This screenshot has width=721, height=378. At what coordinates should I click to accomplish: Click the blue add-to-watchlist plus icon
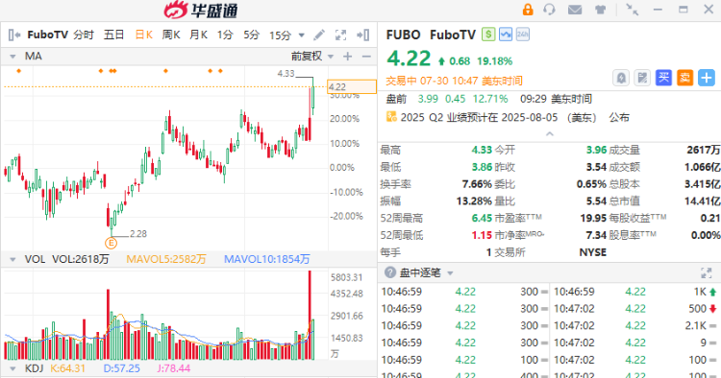pos(707,78)
